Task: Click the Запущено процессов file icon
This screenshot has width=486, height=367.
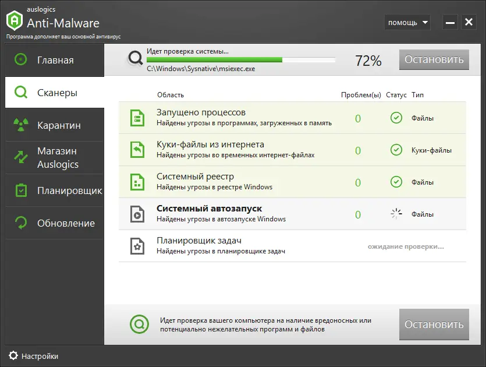Action: (137, 118)
